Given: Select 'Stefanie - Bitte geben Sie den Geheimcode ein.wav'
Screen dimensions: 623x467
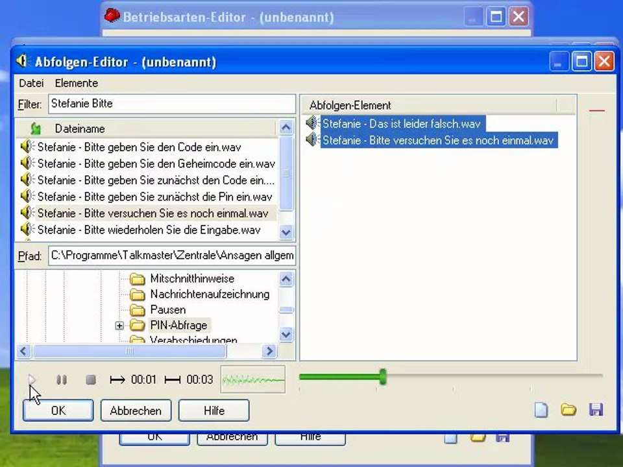Looking at the screenshot, I should (156, 163).
